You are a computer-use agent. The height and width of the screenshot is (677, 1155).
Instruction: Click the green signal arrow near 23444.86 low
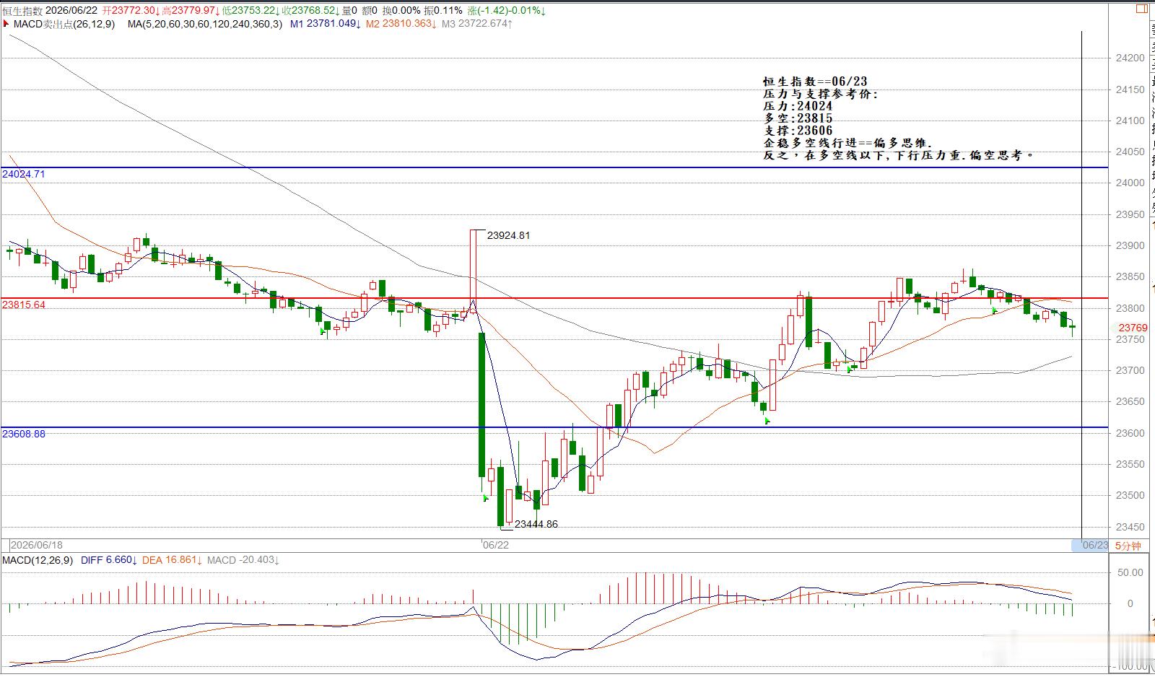click(486, 497)
